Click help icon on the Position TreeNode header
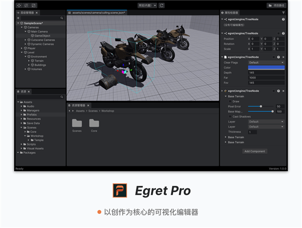Viewport: 302px width, 228px height. point(283,33)
